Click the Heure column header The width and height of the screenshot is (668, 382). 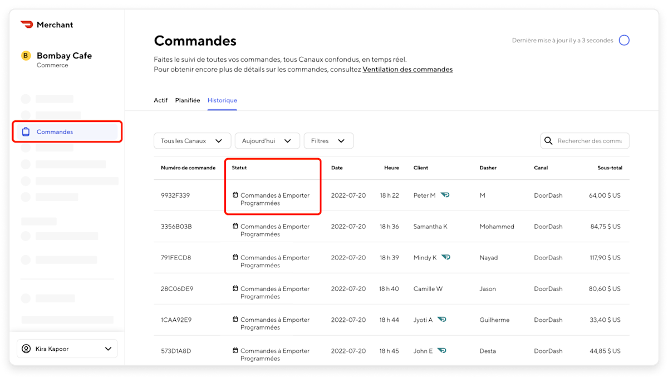click(x=391, y=168)
